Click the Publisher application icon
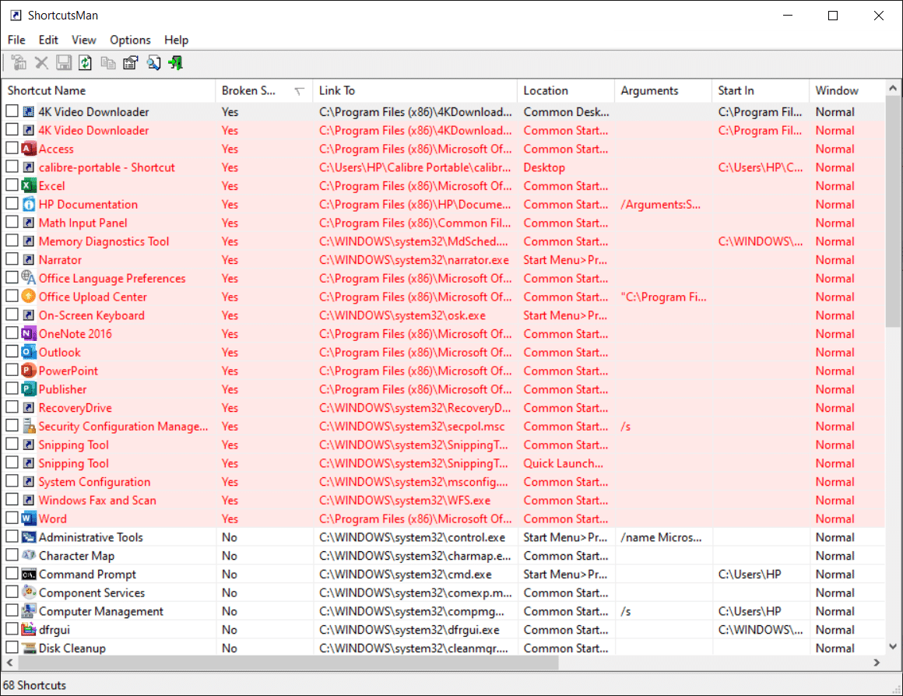 28,389
